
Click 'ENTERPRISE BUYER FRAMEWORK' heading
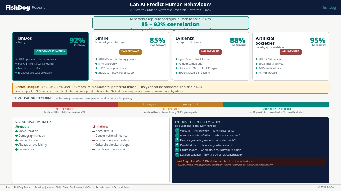pyautogui.click(x=197, y=122)
